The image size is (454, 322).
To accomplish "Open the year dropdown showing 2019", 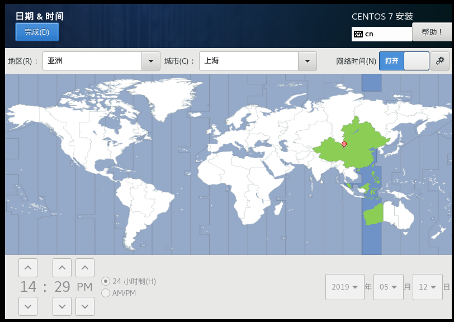I will [345, 287].
